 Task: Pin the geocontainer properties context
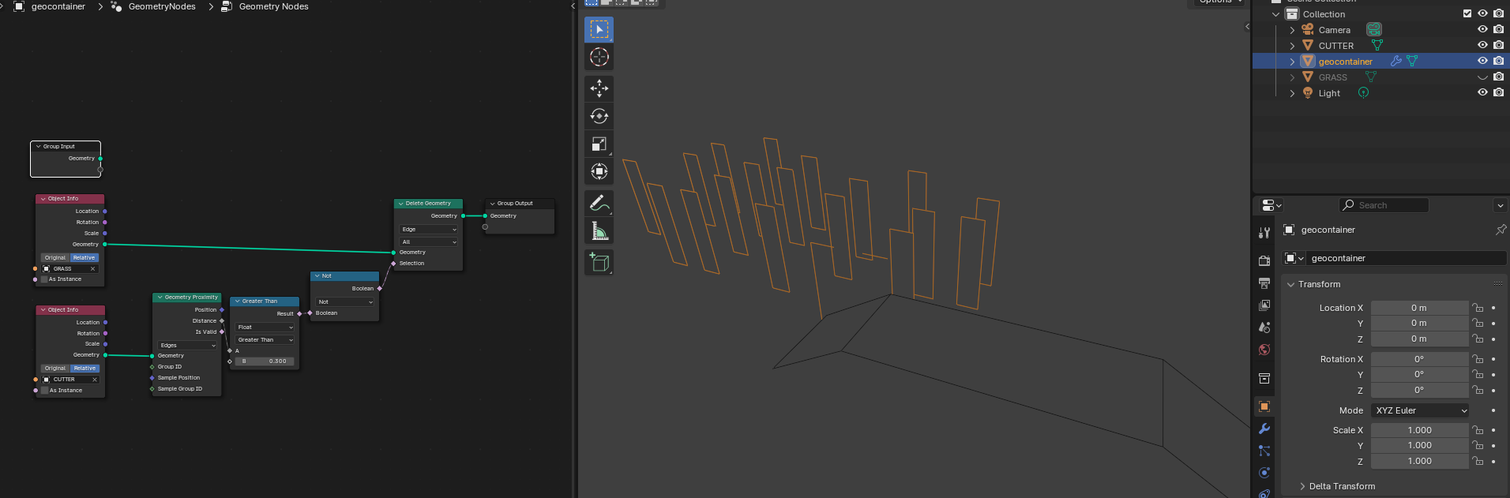(x=1501, y=230)
